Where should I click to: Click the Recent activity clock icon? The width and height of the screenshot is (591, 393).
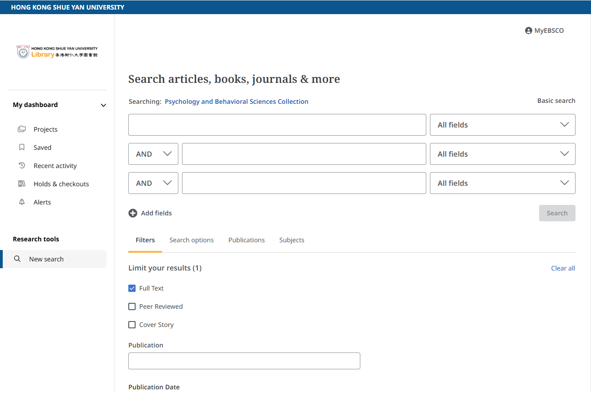[x=22, y=166]
